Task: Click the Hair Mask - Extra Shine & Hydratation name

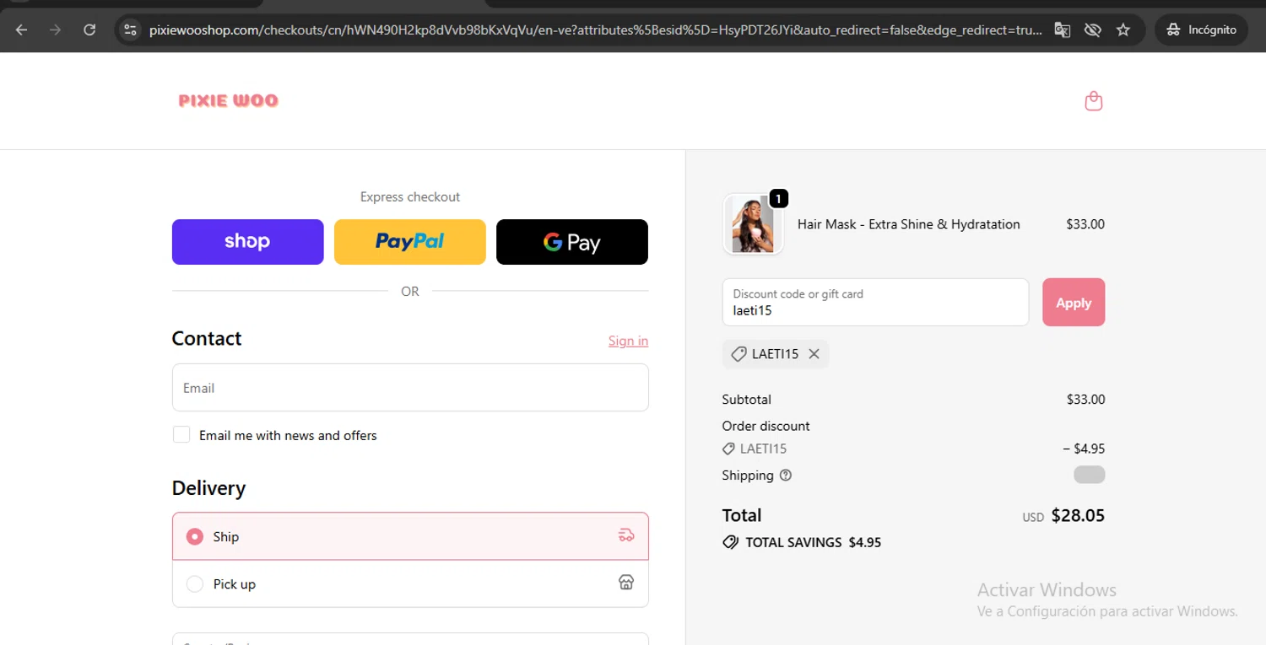Action: (x=909, y=224)
